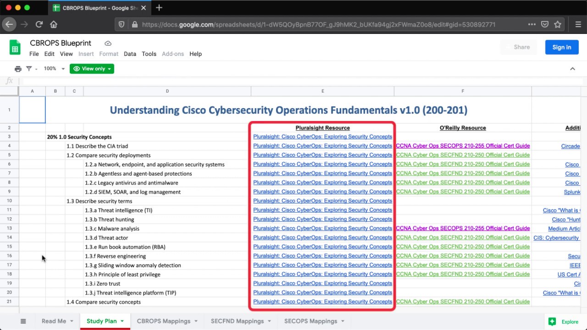
Task: Click the browser address bar URL
Action: (x=319, y=24)
